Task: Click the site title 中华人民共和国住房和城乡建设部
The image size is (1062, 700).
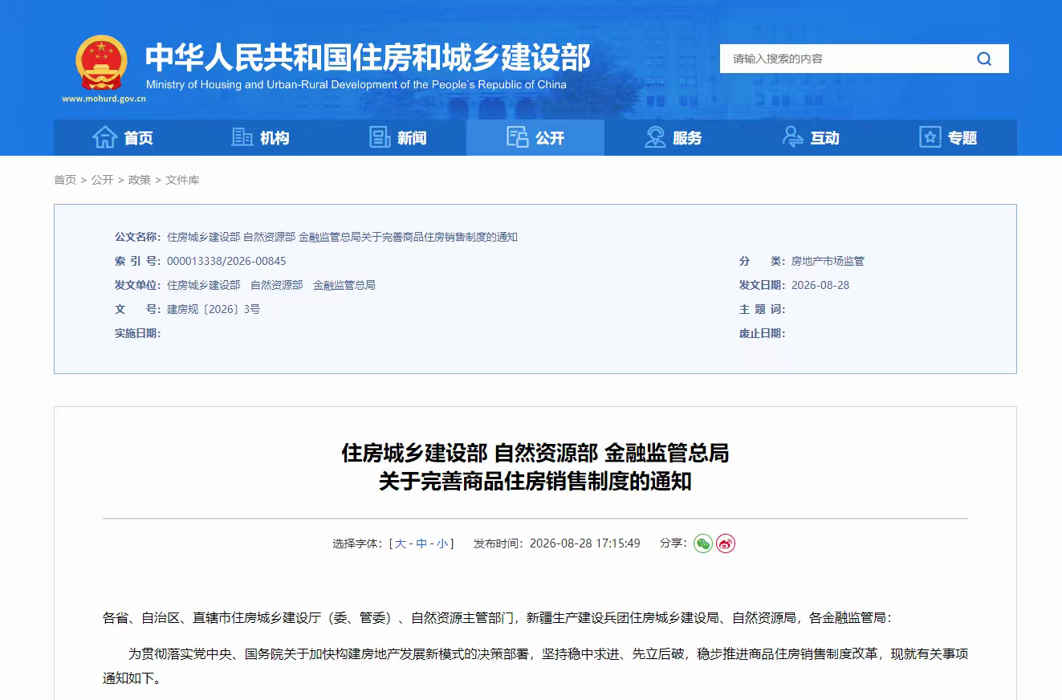Action: click(368, 57)
